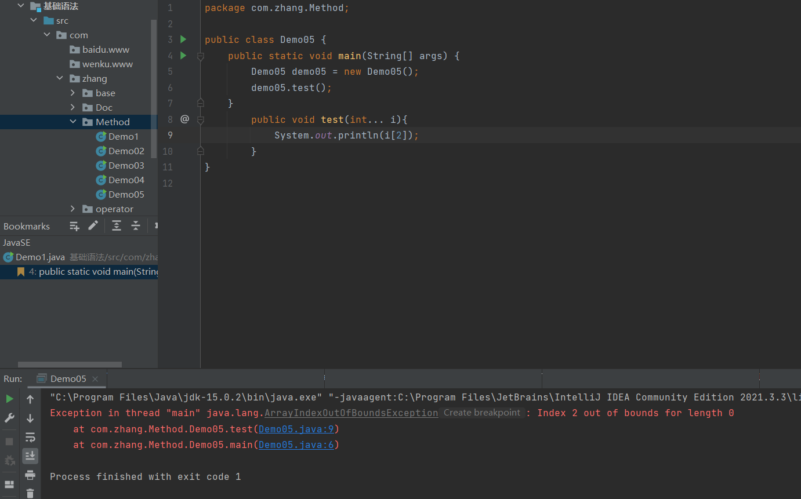The width and height of the screenshot is (801, 499).
Task: Select Demo02 class in project tree
Action: tap(126, 151)
